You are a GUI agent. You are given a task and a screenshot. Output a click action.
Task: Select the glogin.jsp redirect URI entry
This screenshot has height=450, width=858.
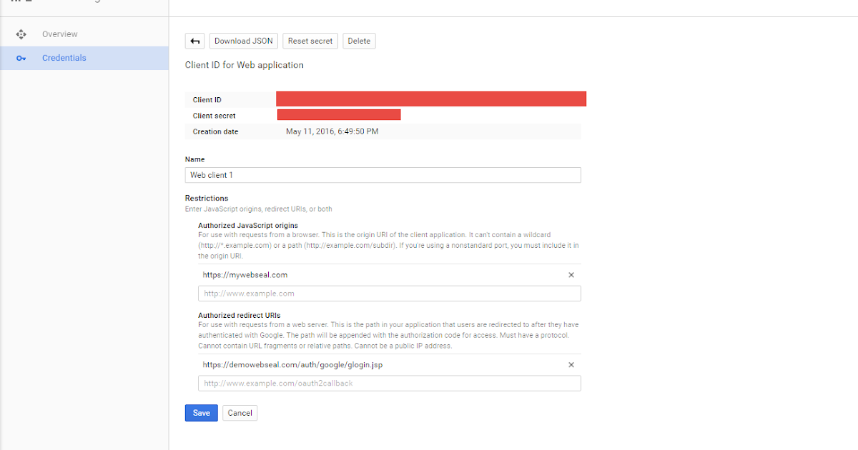point(292,364)
